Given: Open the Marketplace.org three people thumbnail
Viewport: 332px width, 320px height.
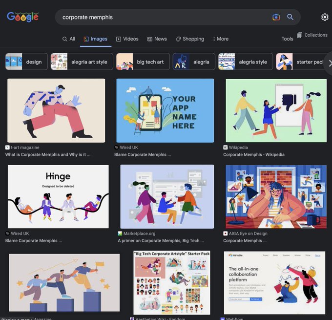Looking at the screenshot, I should point(167,197).
